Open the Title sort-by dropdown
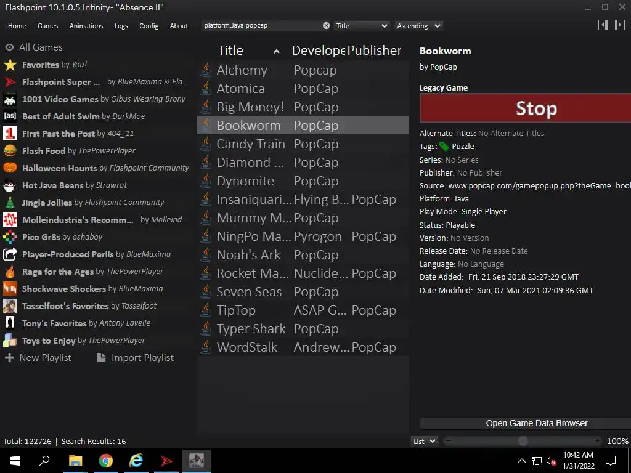Screen dimensions: 631x473 click(x=361, y=26)
